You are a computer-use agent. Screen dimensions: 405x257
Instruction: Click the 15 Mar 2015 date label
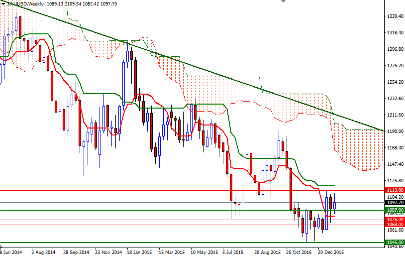click(172, 252)
